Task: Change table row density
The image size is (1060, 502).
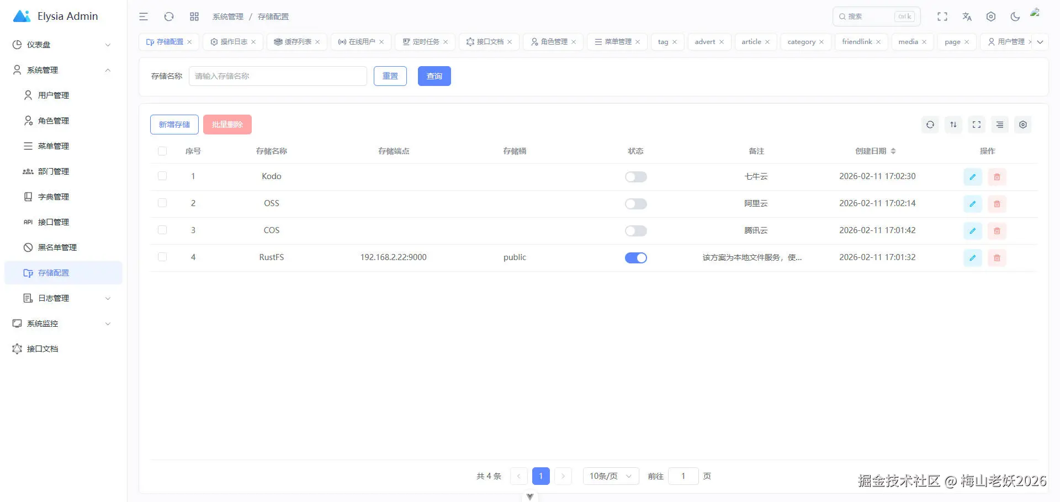Action: 1000,125
